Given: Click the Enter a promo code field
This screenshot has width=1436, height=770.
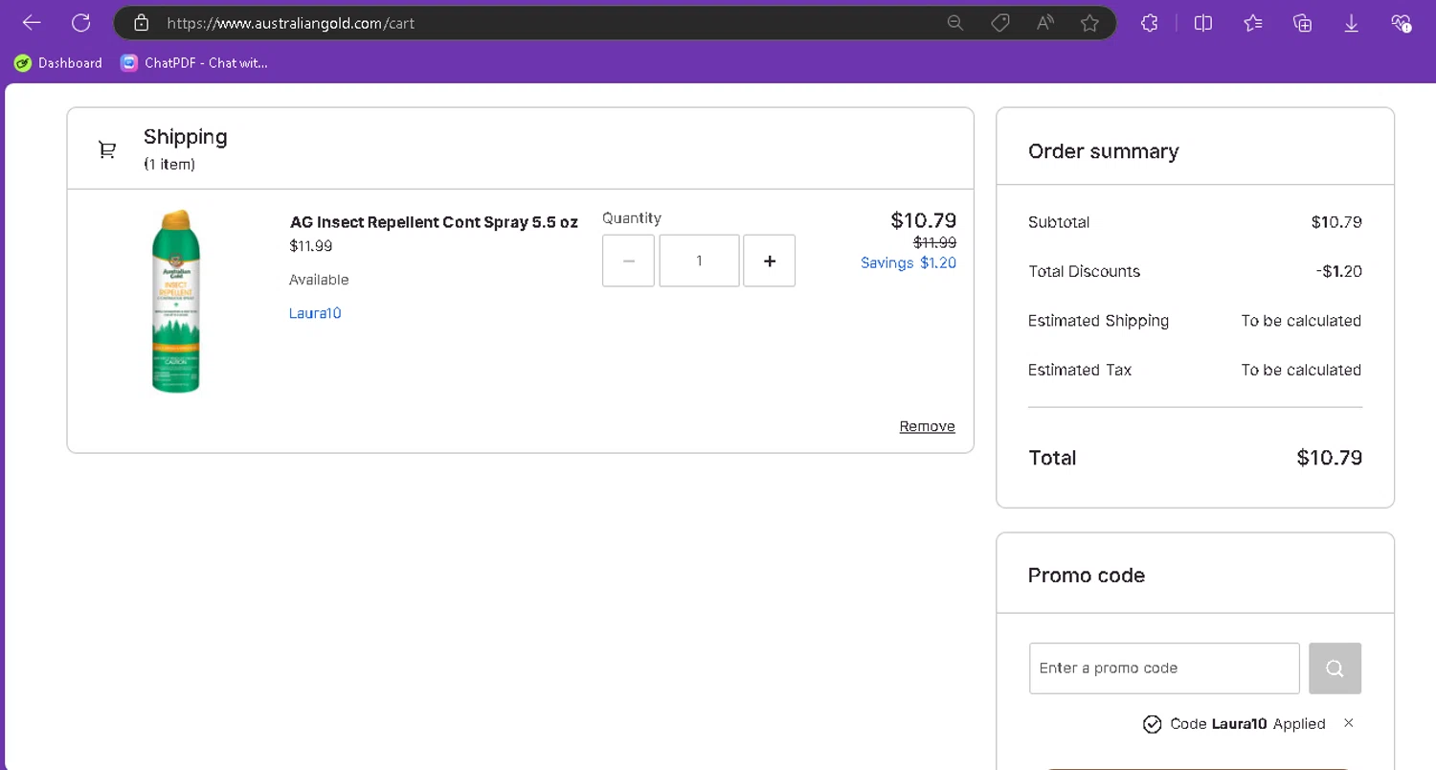Looking at the screenshot, I should (x=1164, y=668).
